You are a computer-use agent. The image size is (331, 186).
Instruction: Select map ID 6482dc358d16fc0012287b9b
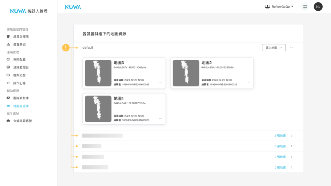click(x=218, y=67)
